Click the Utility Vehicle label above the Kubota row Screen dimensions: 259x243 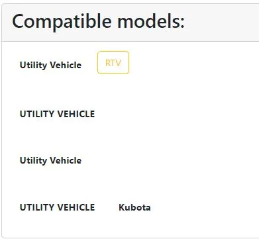[50, 160]
